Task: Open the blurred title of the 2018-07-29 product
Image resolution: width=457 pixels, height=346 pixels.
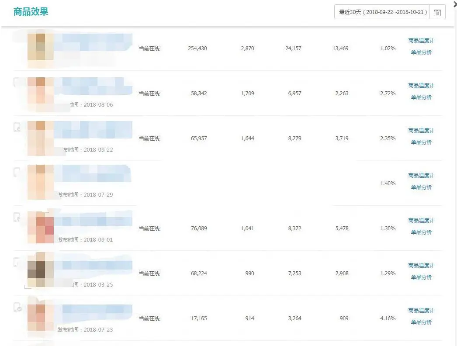Action: coord(93,174)
